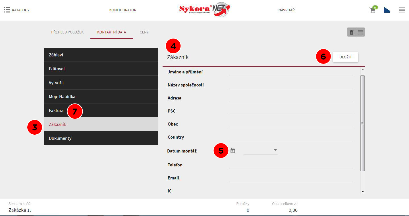Switch to the Ceny tab
This screenshot has width=409, height=216.
tap(144, 32)
